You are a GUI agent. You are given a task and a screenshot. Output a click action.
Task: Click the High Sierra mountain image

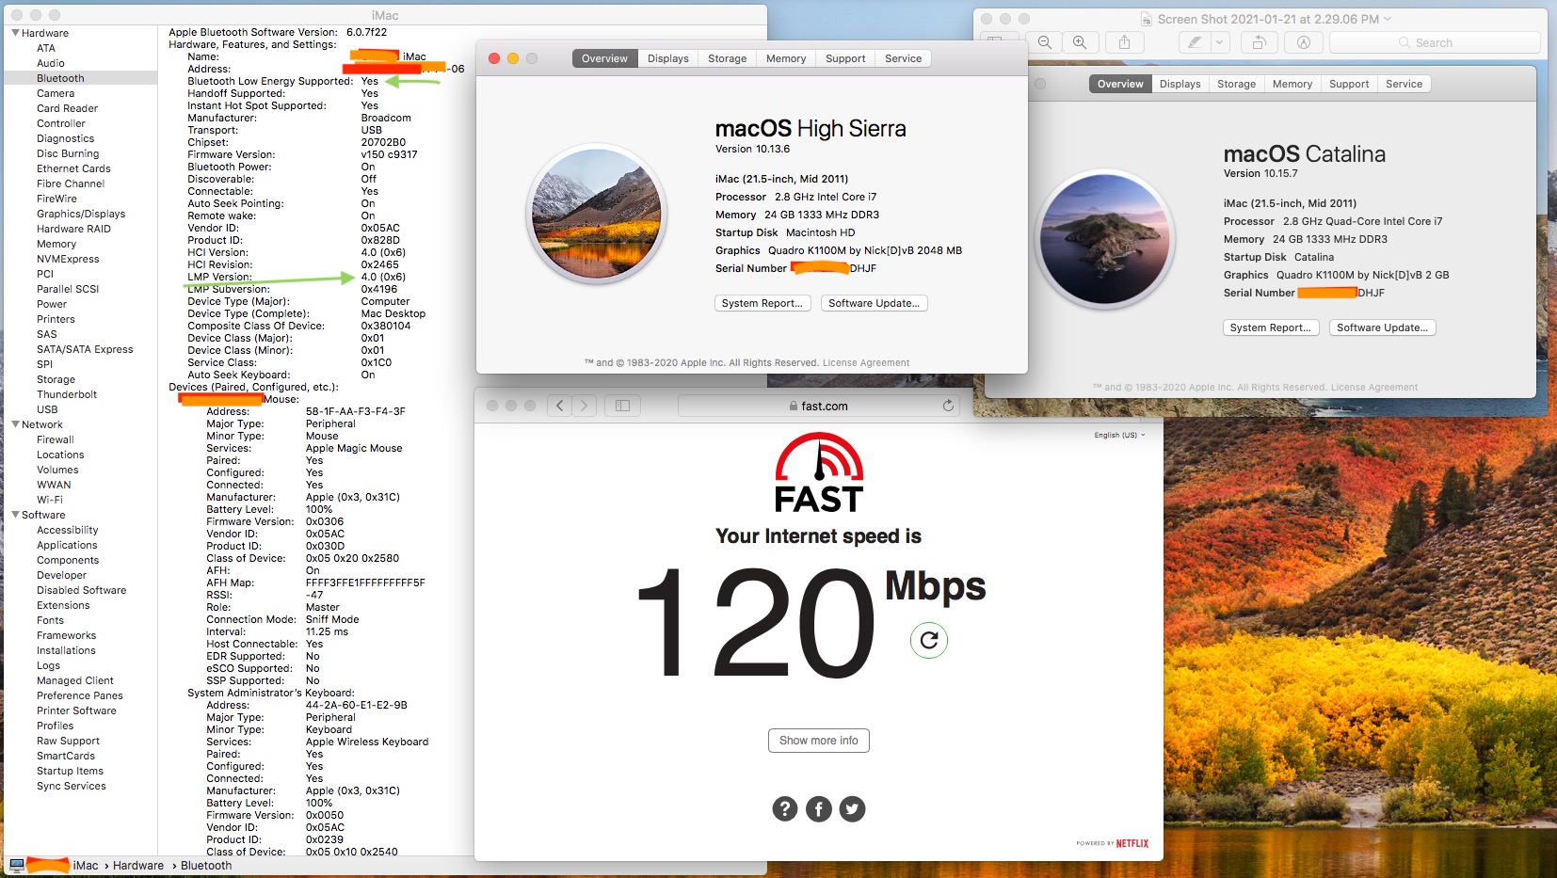597,214
